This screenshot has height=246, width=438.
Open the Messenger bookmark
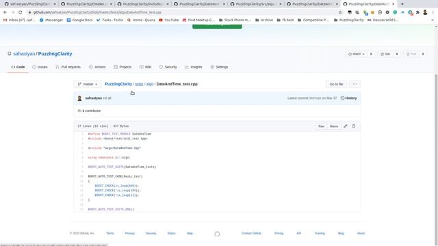point(51,20)
